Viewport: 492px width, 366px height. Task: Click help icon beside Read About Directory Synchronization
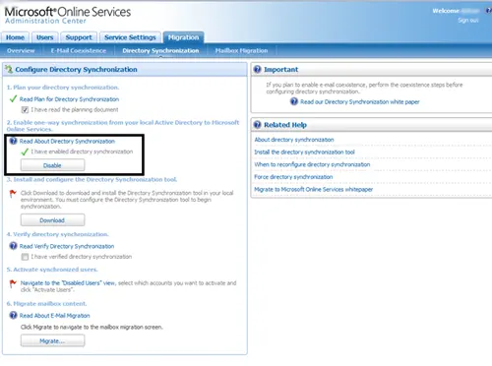point(13,141)
